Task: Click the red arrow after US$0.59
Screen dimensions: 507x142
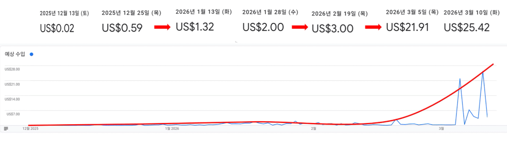Action: pyautogui.click(x=162, y=27)
